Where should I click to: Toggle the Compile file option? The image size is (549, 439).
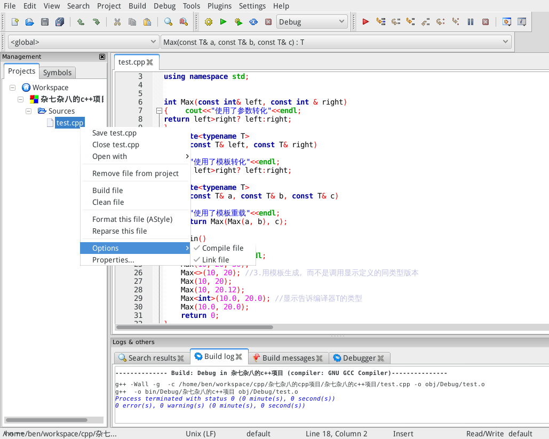point(222,248)
